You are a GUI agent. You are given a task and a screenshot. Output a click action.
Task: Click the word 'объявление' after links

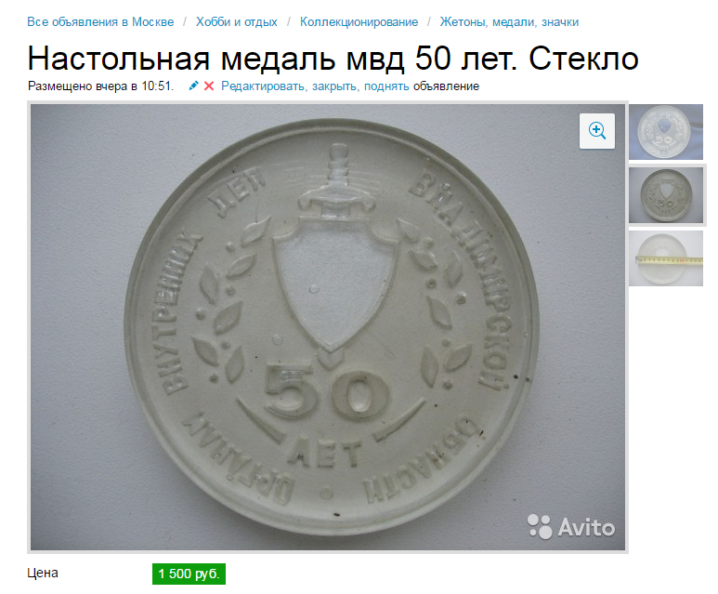click(446, 86)
